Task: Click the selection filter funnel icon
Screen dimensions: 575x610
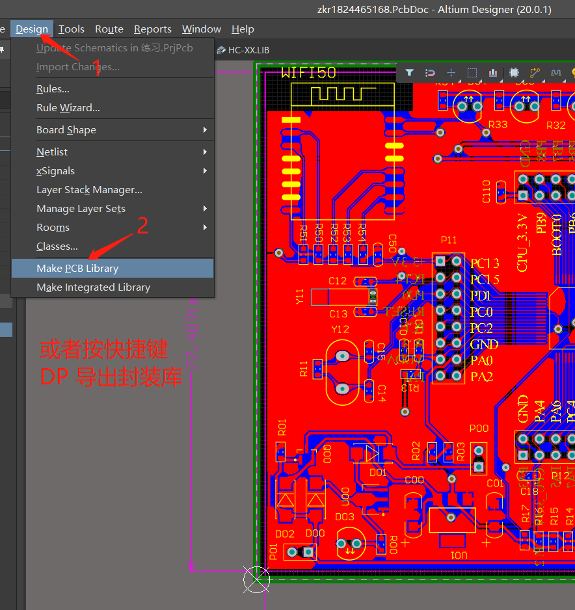Action: click(x=409, y=73)
